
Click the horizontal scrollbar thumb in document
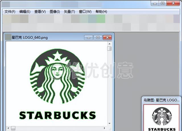pos(13,128)
